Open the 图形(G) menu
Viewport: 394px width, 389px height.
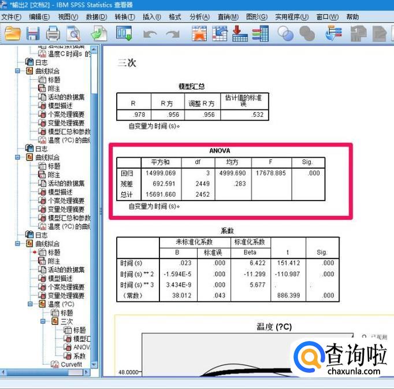point(257,17)
